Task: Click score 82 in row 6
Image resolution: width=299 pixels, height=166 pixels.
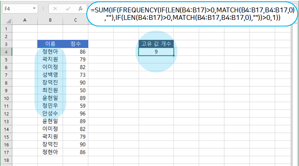Action: tap(76, 67)
